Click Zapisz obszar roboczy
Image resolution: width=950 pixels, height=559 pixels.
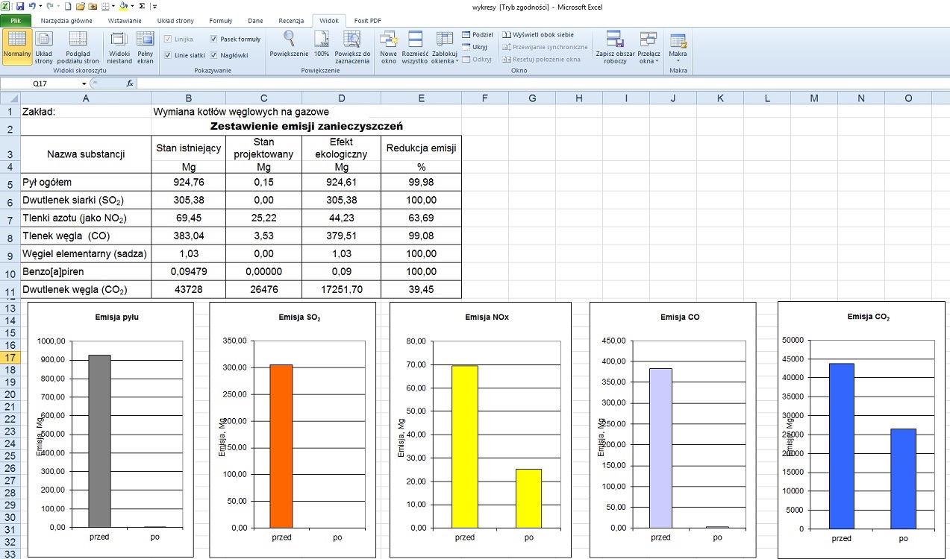click(616, 47)
